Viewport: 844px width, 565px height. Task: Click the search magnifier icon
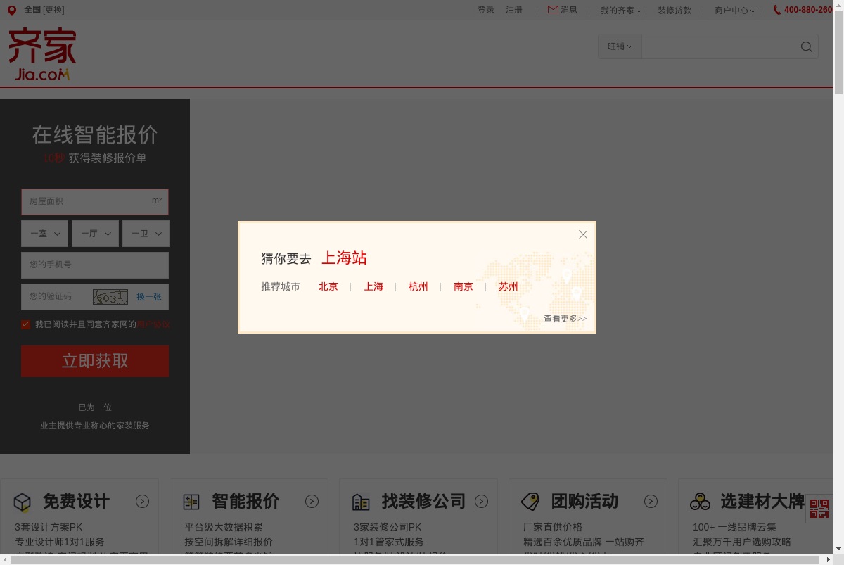807,47
